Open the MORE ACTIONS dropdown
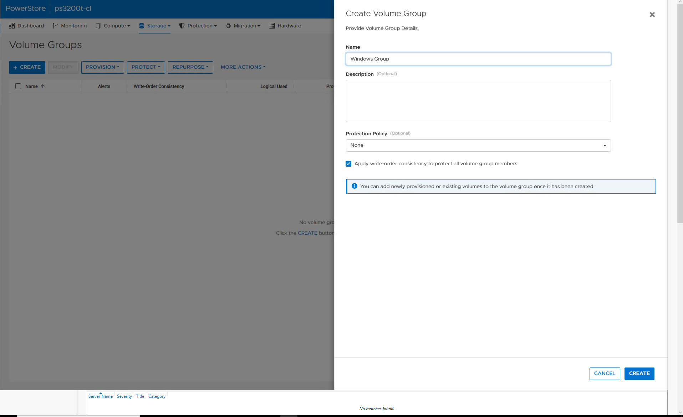Screen dimensions: 683x417 click(243, 67)
